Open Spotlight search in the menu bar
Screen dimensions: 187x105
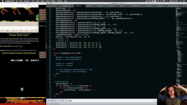coord(181,1)
